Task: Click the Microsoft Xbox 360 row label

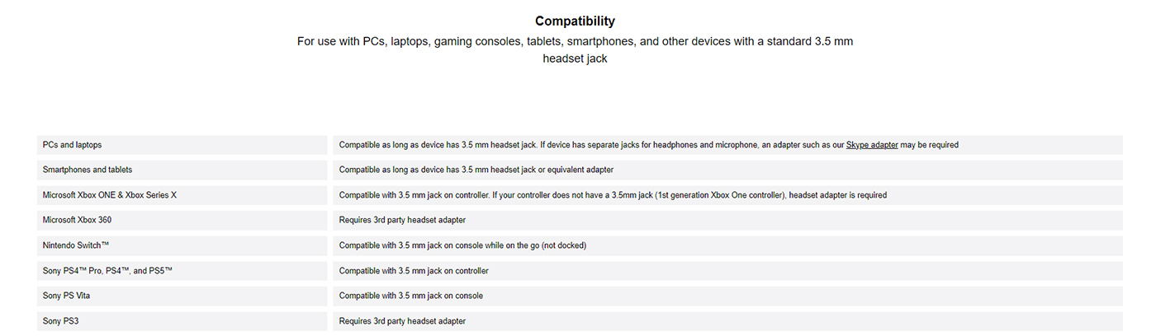Action: tap(77, 220)
